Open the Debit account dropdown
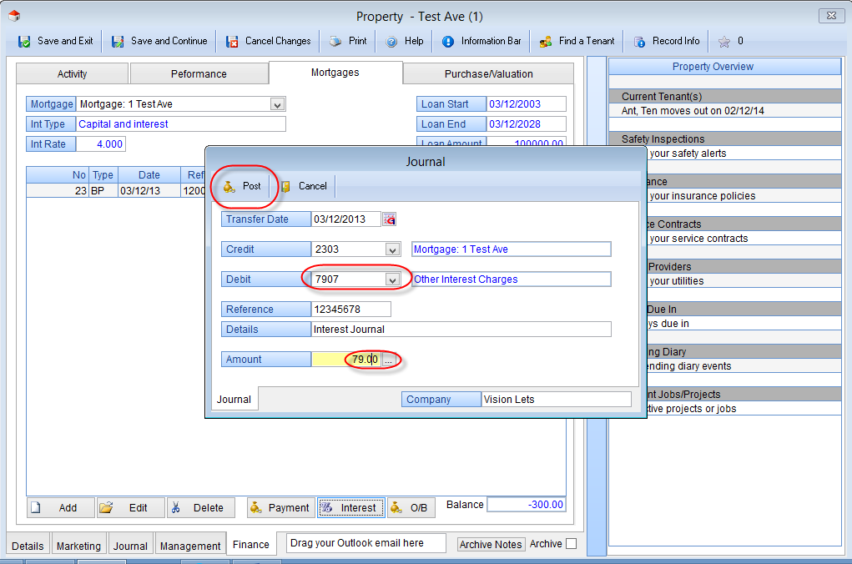Image resolution: width=852 pixels, height=564 pixels. pyautogui.click(x=391, y=279)
